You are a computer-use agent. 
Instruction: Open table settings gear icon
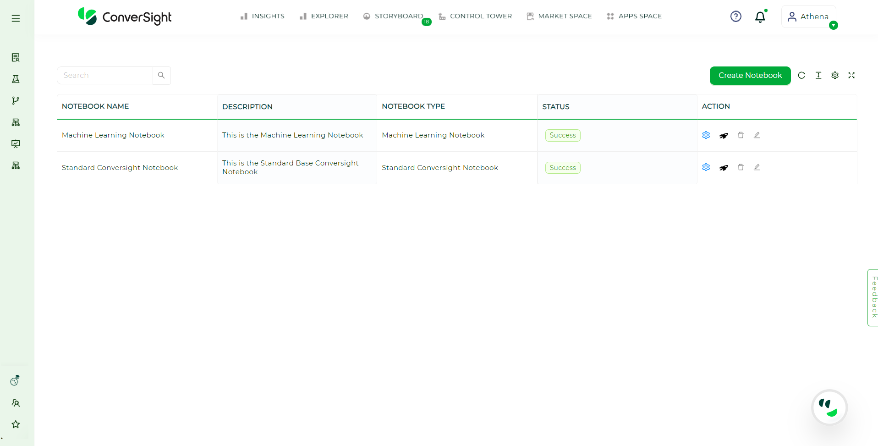[835, 76]
